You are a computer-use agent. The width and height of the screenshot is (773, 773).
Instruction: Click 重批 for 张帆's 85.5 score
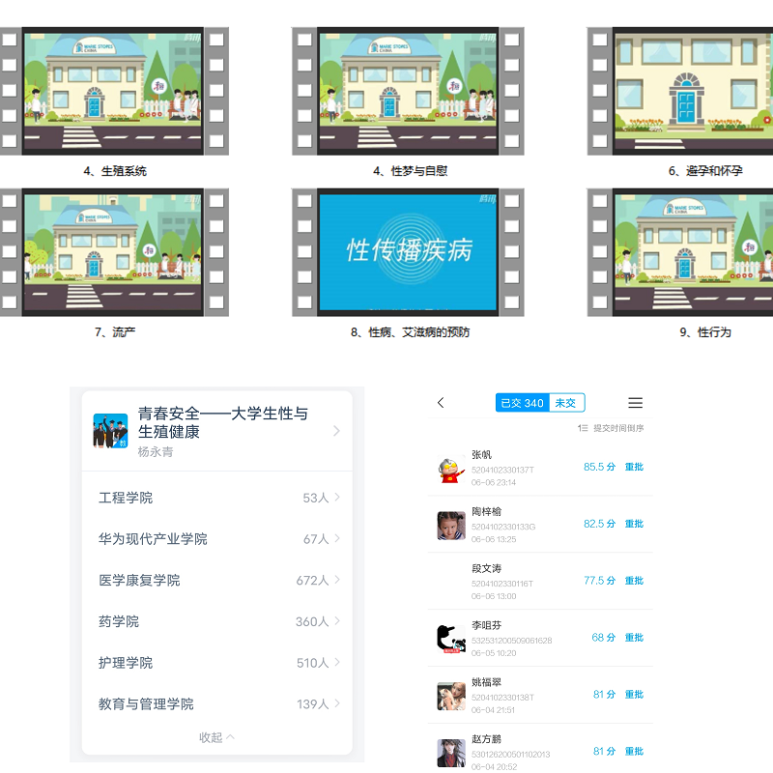[634, 468]
